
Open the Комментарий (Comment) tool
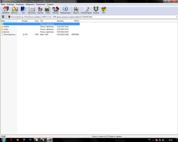pos(86,10)
